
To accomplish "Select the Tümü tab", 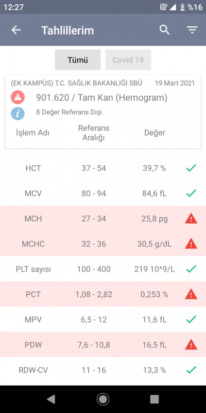I will tap(78, 60).
